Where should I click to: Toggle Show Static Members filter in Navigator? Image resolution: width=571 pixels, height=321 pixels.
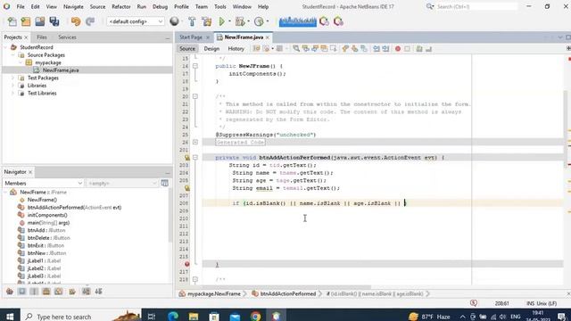(x=34, y=292)
